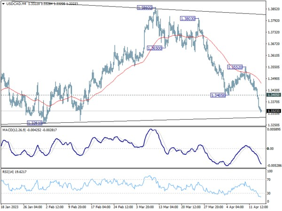The width and height of the screenshot is (282, 211).
Task: Click the 4 Apr 04:00 time label
Action: click(235, 207)
